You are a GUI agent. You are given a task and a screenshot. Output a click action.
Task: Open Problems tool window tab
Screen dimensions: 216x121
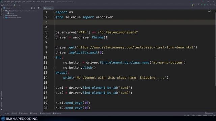tap(23, 113)
